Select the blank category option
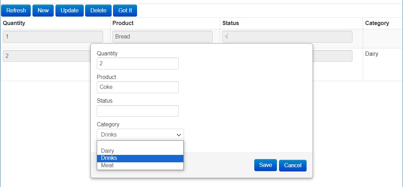The width and height of the screenshot is (403, 187). pos(140,144)
